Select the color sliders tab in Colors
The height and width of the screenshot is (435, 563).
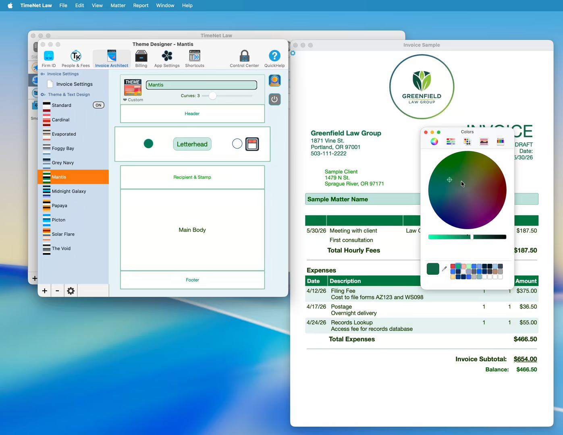pos(451,141)
